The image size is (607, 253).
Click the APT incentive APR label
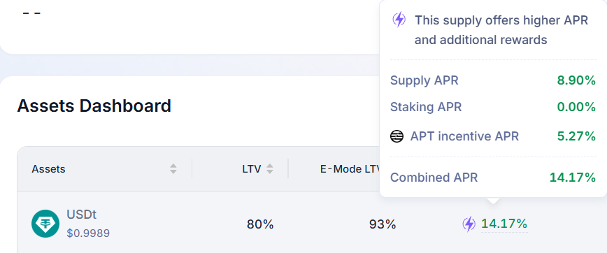(464, 136)
